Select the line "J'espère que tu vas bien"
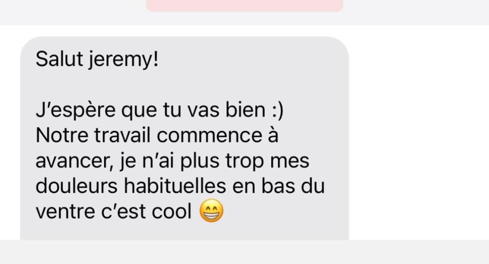The height and width of the screenshot is (264, 489). 150,110
